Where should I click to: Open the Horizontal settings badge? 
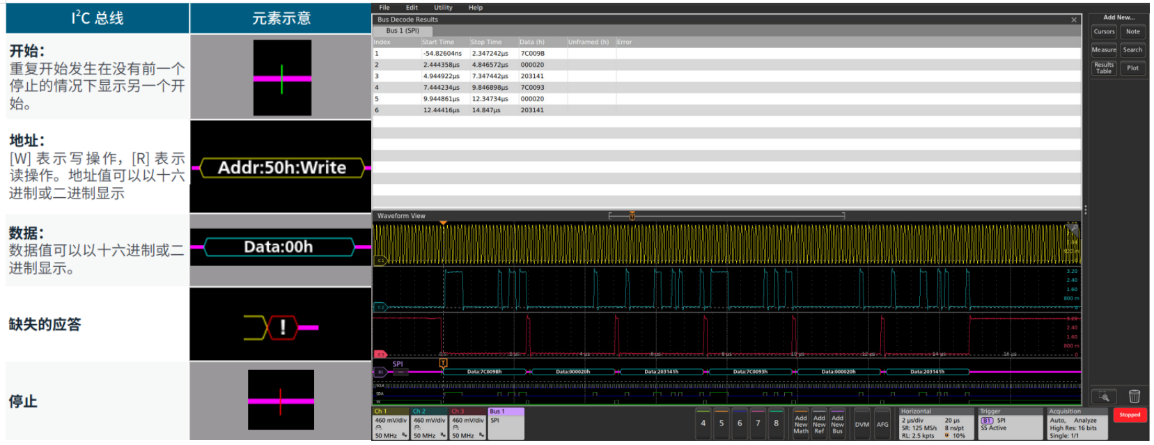[936, 423]
